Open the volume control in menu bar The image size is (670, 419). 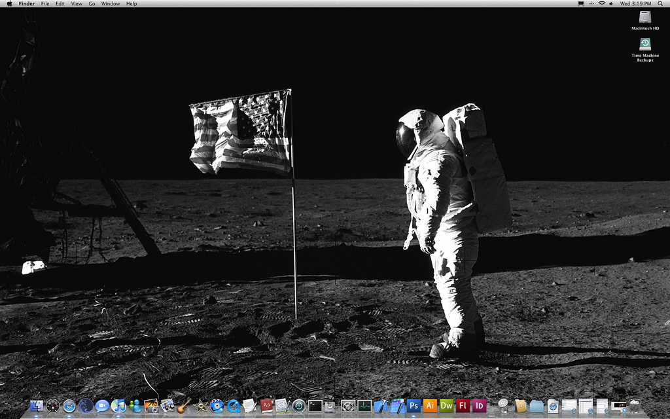point(611,4)
